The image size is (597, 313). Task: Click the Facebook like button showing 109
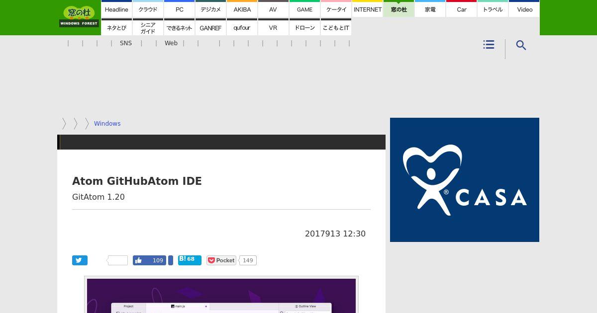point(149,260)
